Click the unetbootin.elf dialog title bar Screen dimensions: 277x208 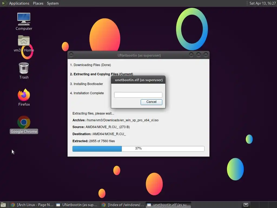tap(138, 80)
